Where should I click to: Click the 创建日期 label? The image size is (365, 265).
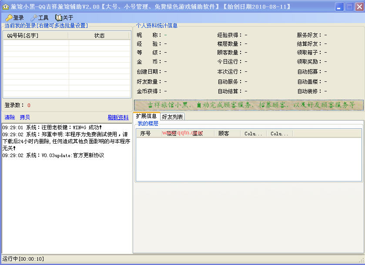(148, 71)
